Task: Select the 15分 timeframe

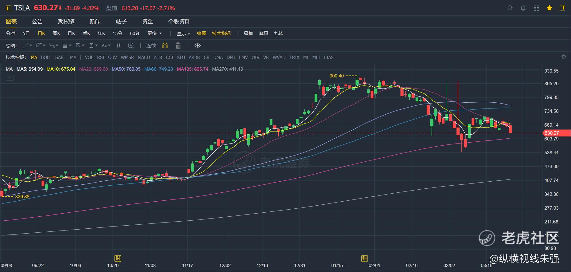Action: [x=117, y=33]
